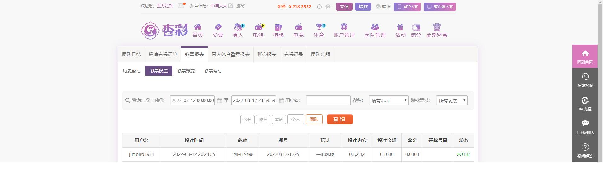This screenshot has height=172, width=603.
Task: Open end date calendar picker icon
Action: click(x=281, y=100)
